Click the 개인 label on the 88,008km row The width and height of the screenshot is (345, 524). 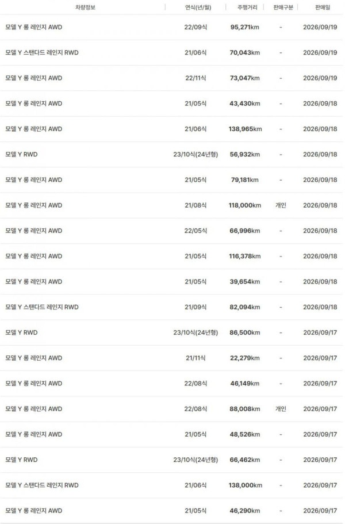tap(281, 409)
